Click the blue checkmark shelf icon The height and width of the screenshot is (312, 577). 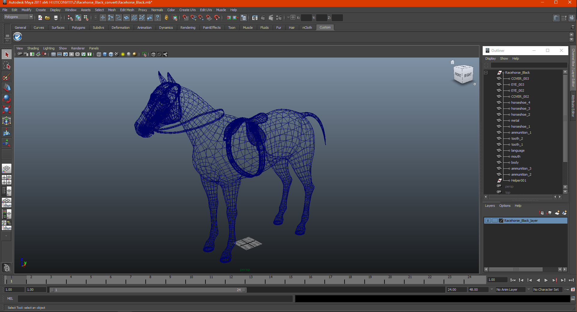18,37
